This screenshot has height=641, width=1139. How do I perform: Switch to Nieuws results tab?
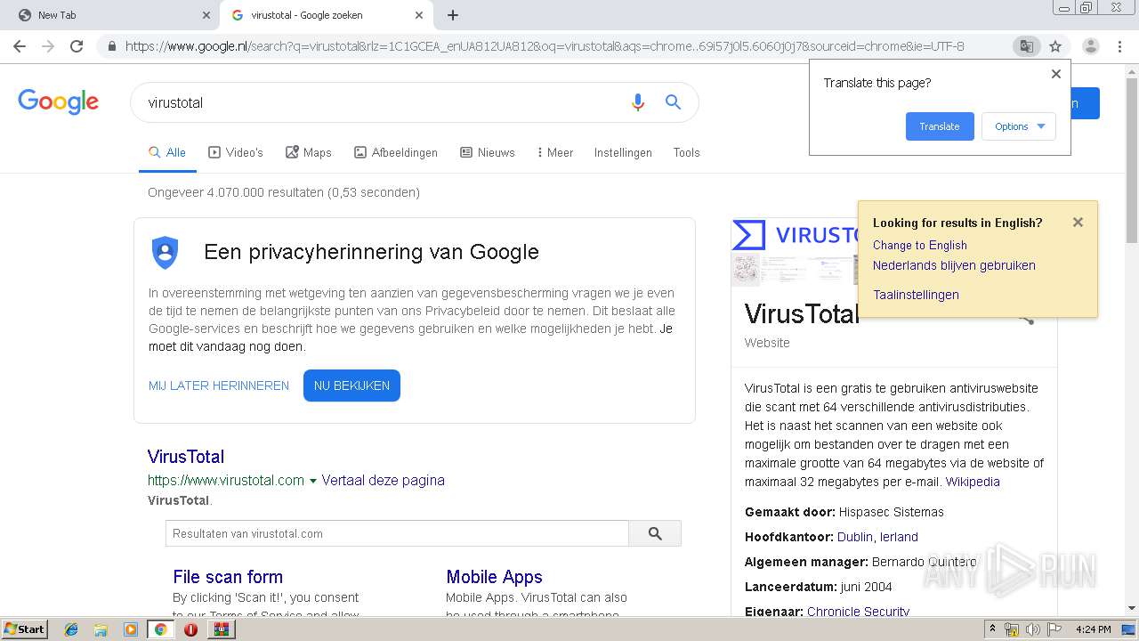point(488,152)
